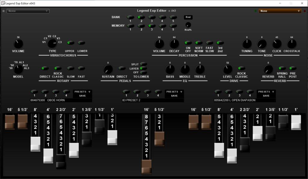Open Presets dropdown above 83 PRESET 2
The image size is (308, 179).
(174, 92)
